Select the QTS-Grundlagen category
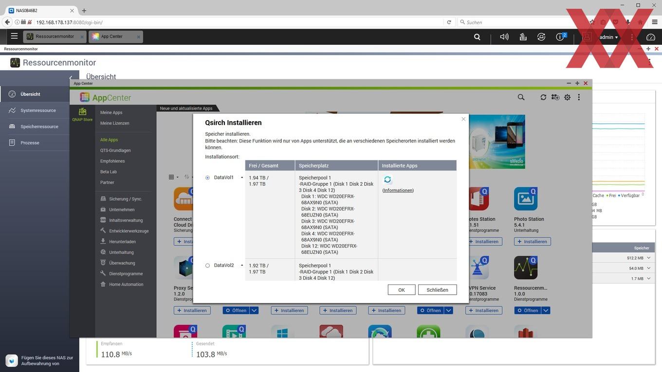The height and width of the screenshot is (372, 662). coord(115,150)
